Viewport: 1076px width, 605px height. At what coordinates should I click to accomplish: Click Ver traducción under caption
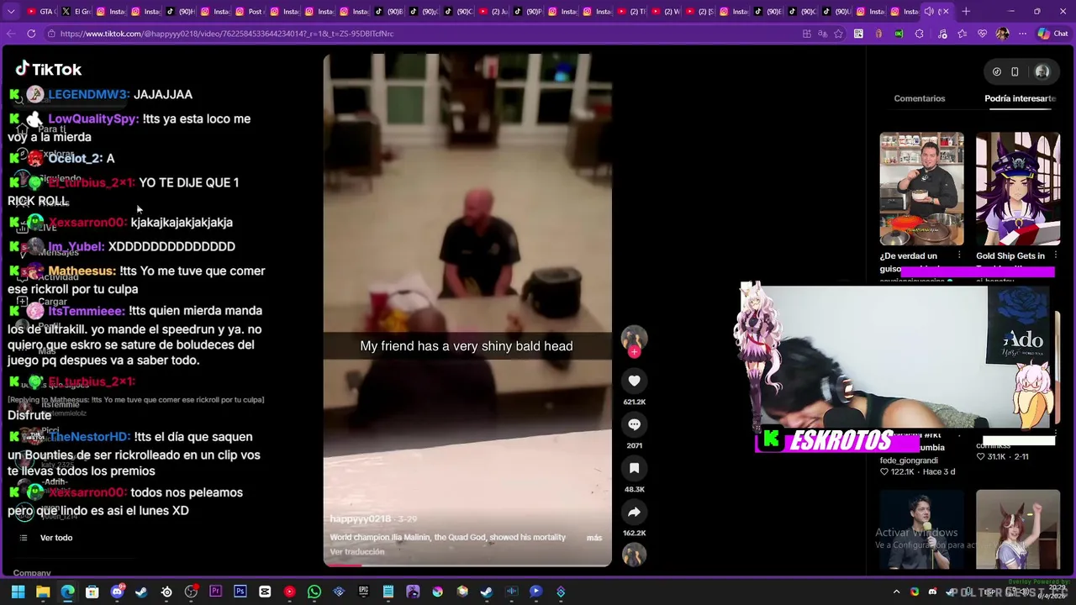pyautogui.click(x=356, y=552)
